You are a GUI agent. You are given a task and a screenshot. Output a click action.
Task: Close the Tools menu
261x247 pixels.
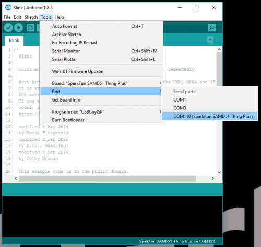46,17
